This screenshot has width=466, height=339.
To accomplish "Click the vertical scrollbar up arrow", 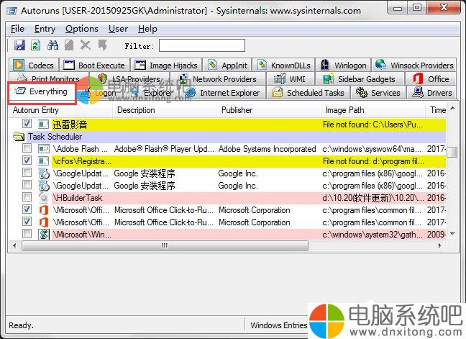I will coord(452,108).
